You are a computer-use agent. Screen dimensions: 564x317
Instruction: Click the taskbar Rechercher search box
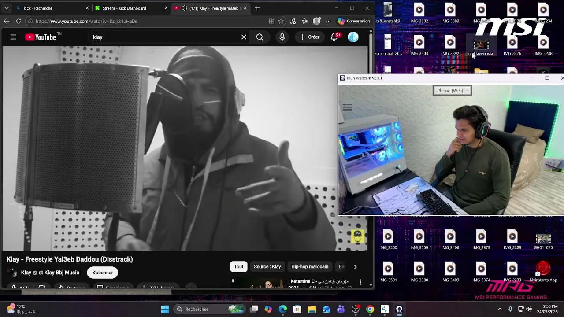pyautogui.click(x=210, y=309)
